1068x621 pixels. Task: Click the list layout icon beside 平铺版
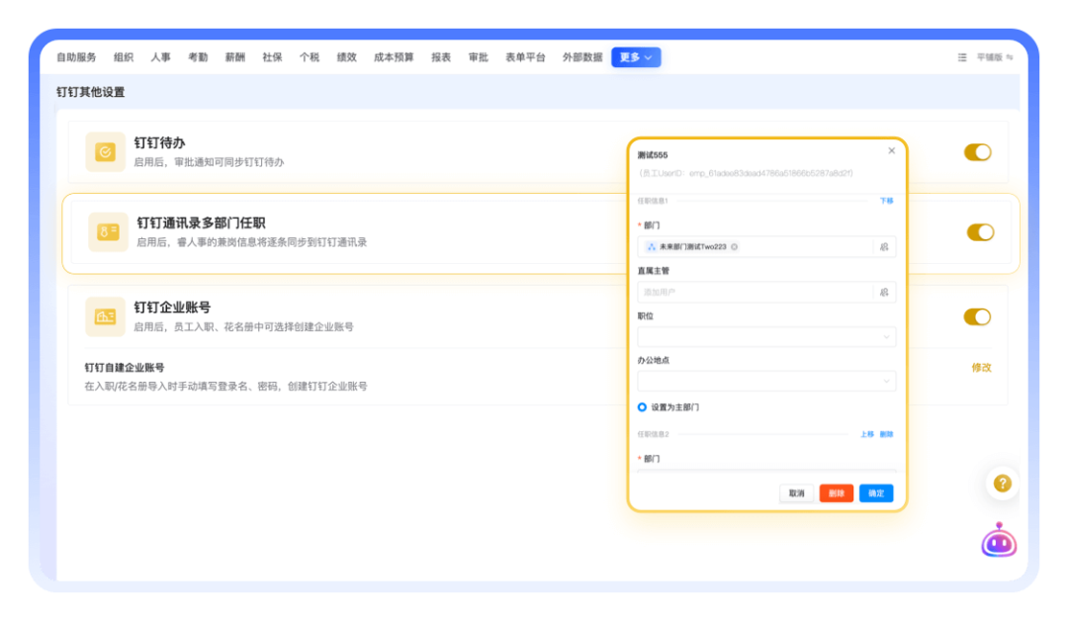(x=962, y=57)
